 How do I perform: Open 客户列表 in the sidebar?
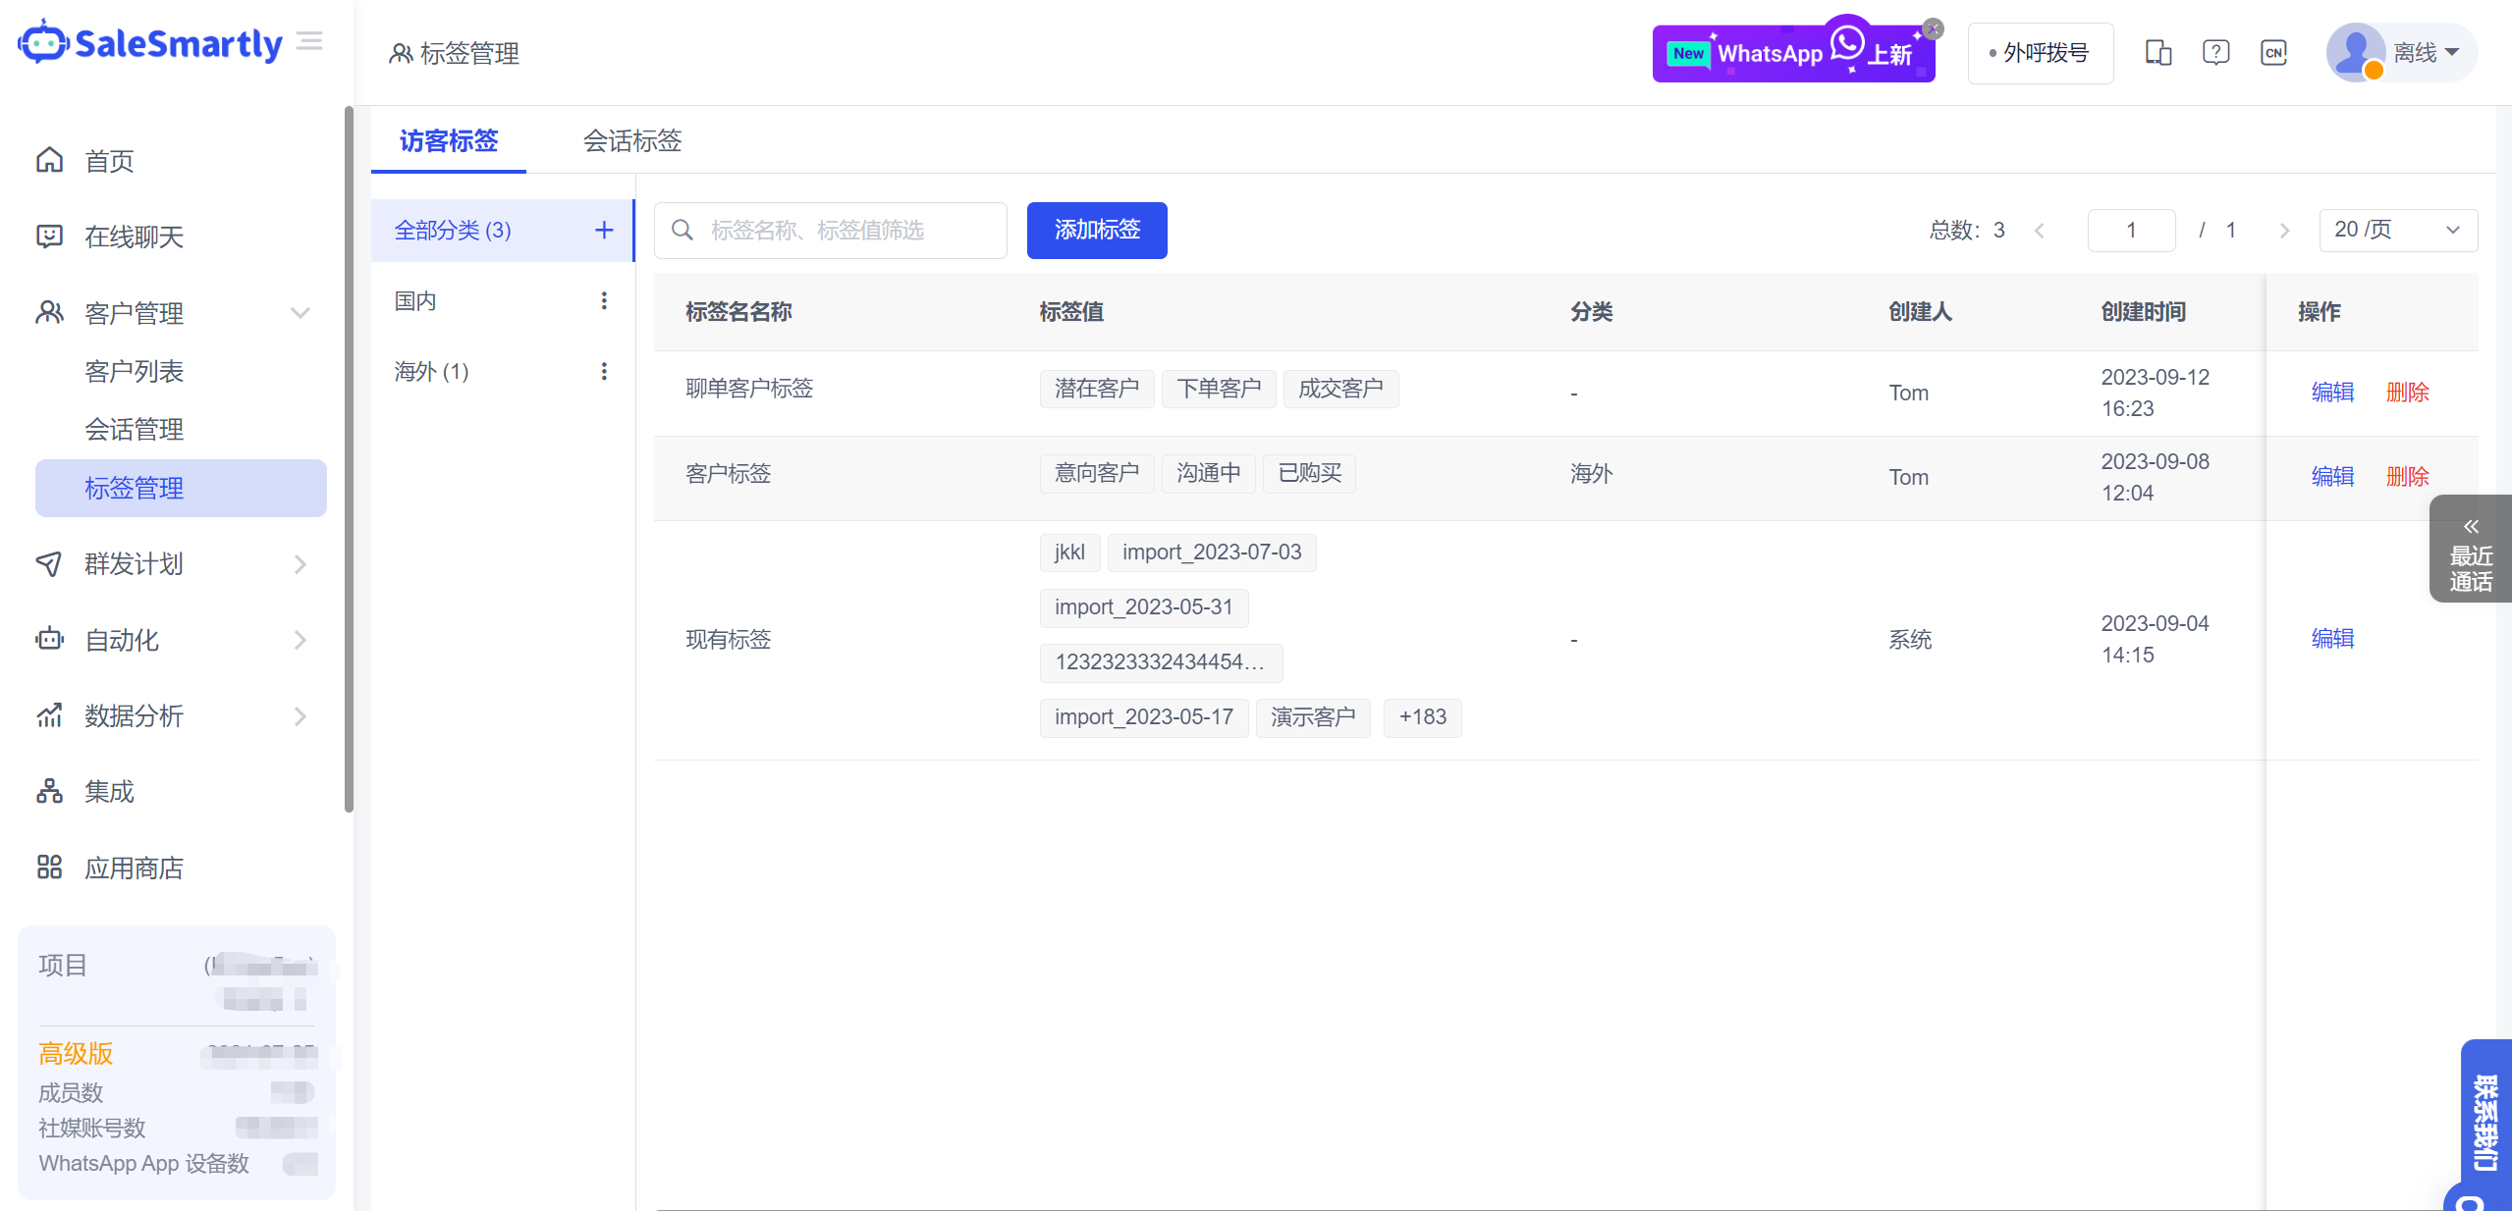tap(135, 371)
